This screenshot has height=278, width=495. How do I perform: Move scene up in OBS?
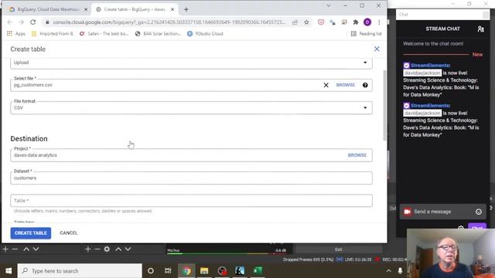[x=26, y=249]
